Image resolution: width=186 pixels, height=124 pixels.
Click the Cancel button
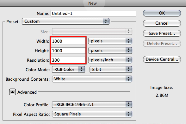(162, 23)
